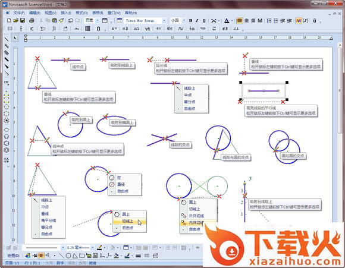
Task: Click the Open file folder icon
Action: (15, 20)
